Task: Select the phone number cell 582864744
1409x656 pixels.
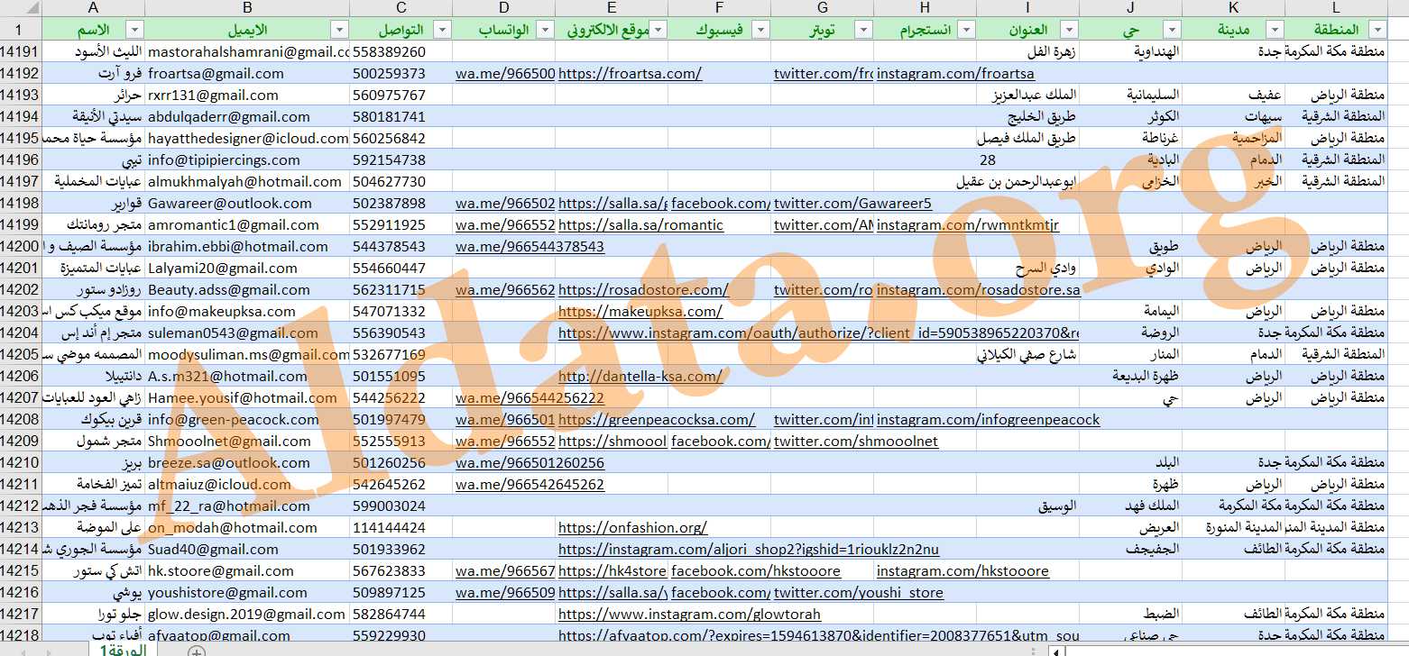Action: (x=401, y=614)
